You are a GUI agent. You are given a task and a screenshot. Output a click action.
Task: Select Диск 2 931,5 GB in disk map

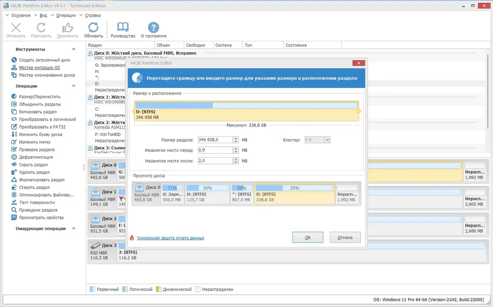[x=103, y=224]
